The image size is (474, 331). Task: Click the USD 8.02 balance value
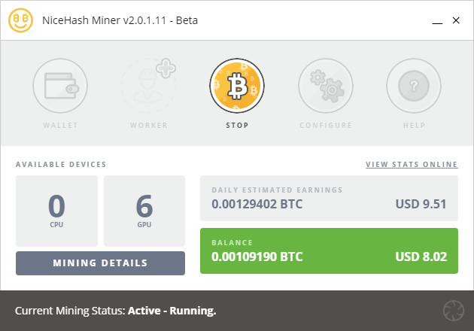pyautogui.click(x=421, y=257)
